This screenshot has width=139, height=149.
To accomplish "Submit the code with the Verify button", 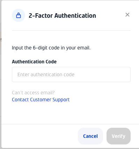I will 118,136.
